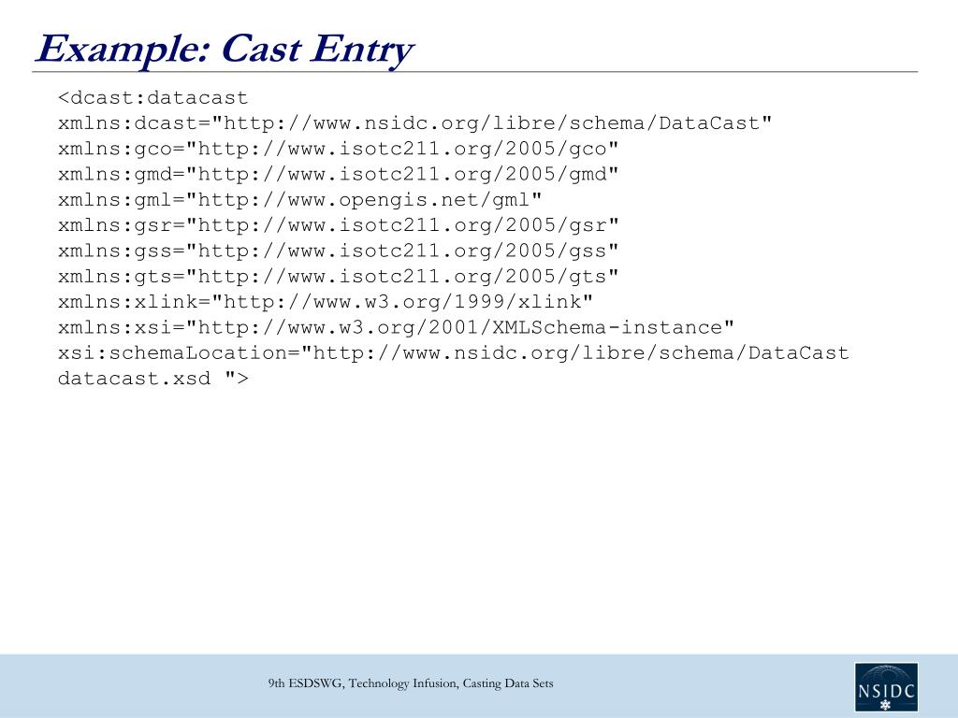The width and height of the screenshot is (958, 718).
Task: Click the xmlns:xlink w3.org line
Action: (x=326, y=302)
